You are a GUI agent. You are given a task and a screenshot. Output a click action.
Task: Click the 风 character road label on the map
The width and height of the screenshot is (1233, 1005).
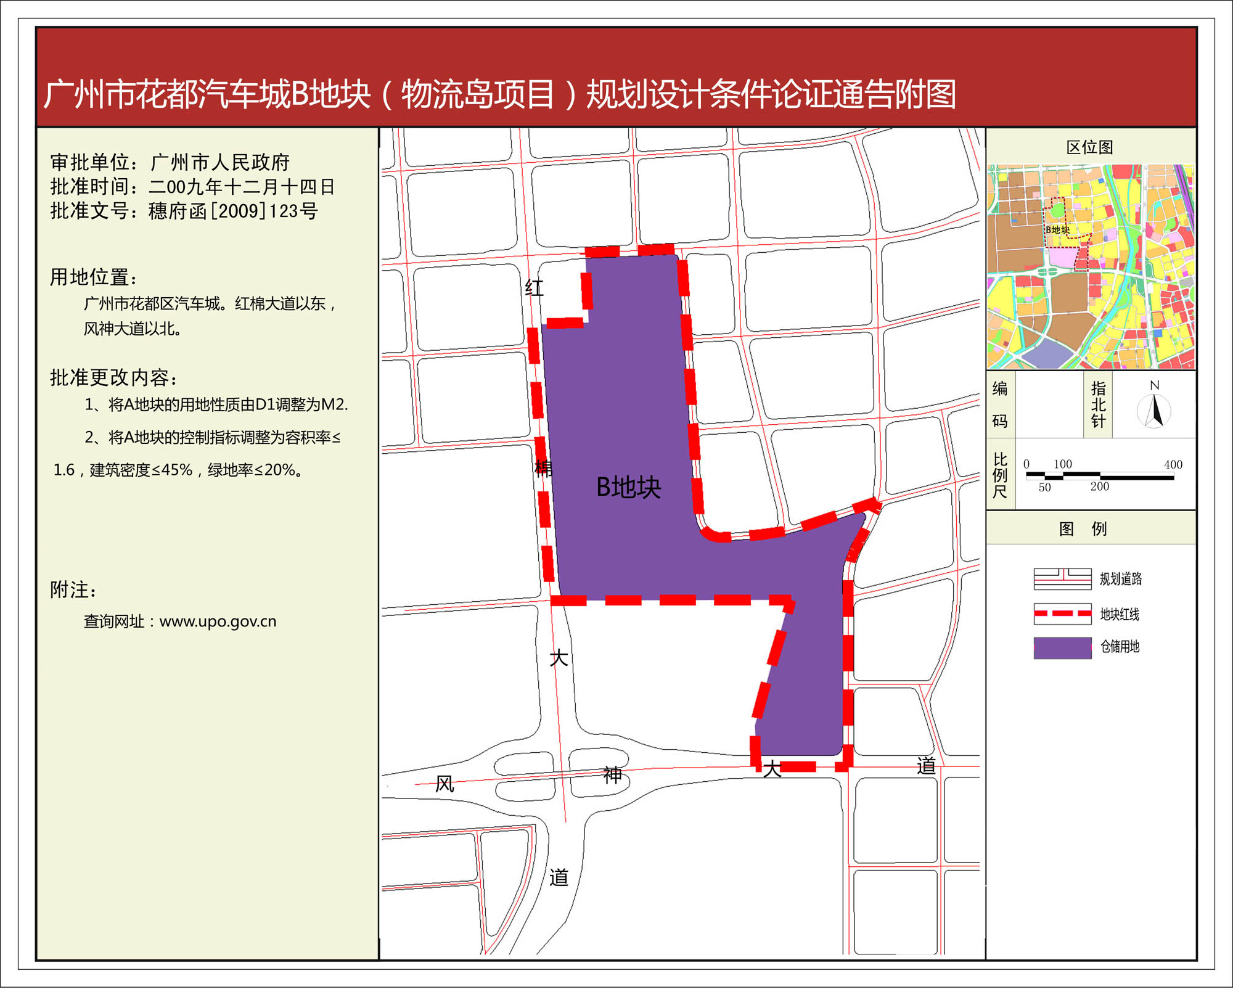click(x=444, y=784)
